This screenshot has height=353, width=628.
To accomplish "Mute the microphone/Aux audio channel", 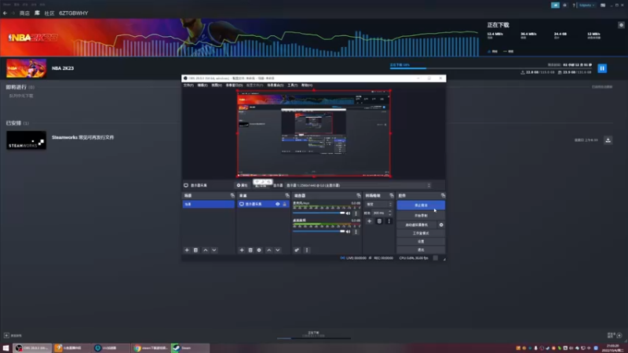I will (x=348, y=213).
